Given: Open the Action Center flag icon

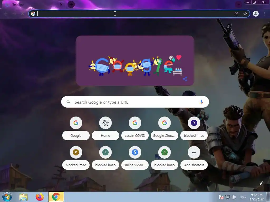Looking at the screenshot, I should click(x=221, y=197).
